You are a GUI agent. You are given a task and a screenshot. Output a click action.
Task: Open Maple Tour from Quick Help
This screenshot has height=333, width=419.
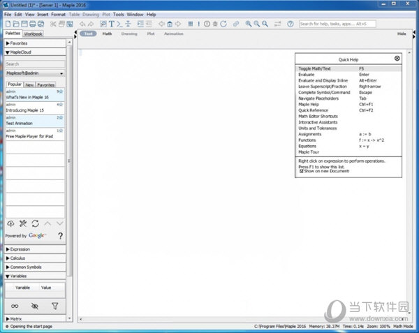pyautogui.click(x=309, y=152)
